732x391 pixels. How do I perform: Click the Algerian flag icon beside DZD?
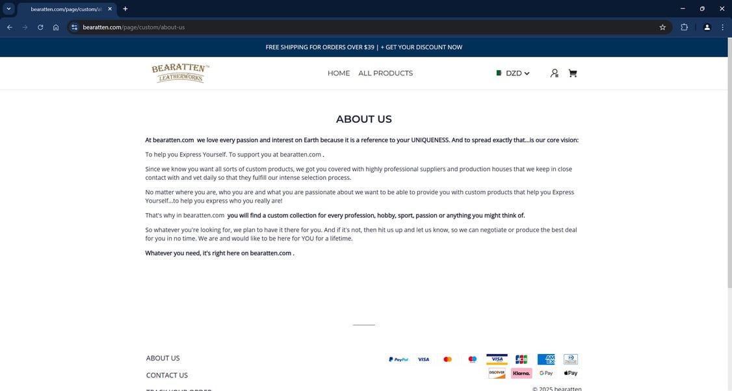pos(499,73)
